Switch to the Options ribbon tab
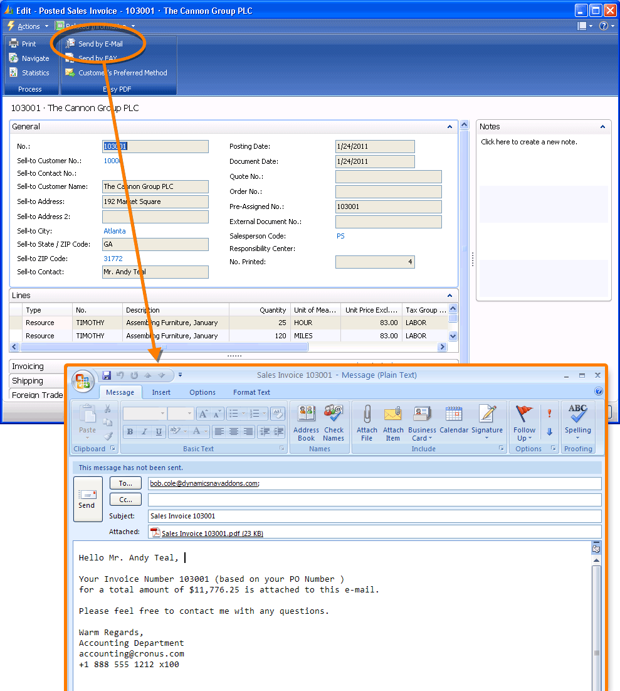The image size is (620, 691). click(x=202, y=393)
